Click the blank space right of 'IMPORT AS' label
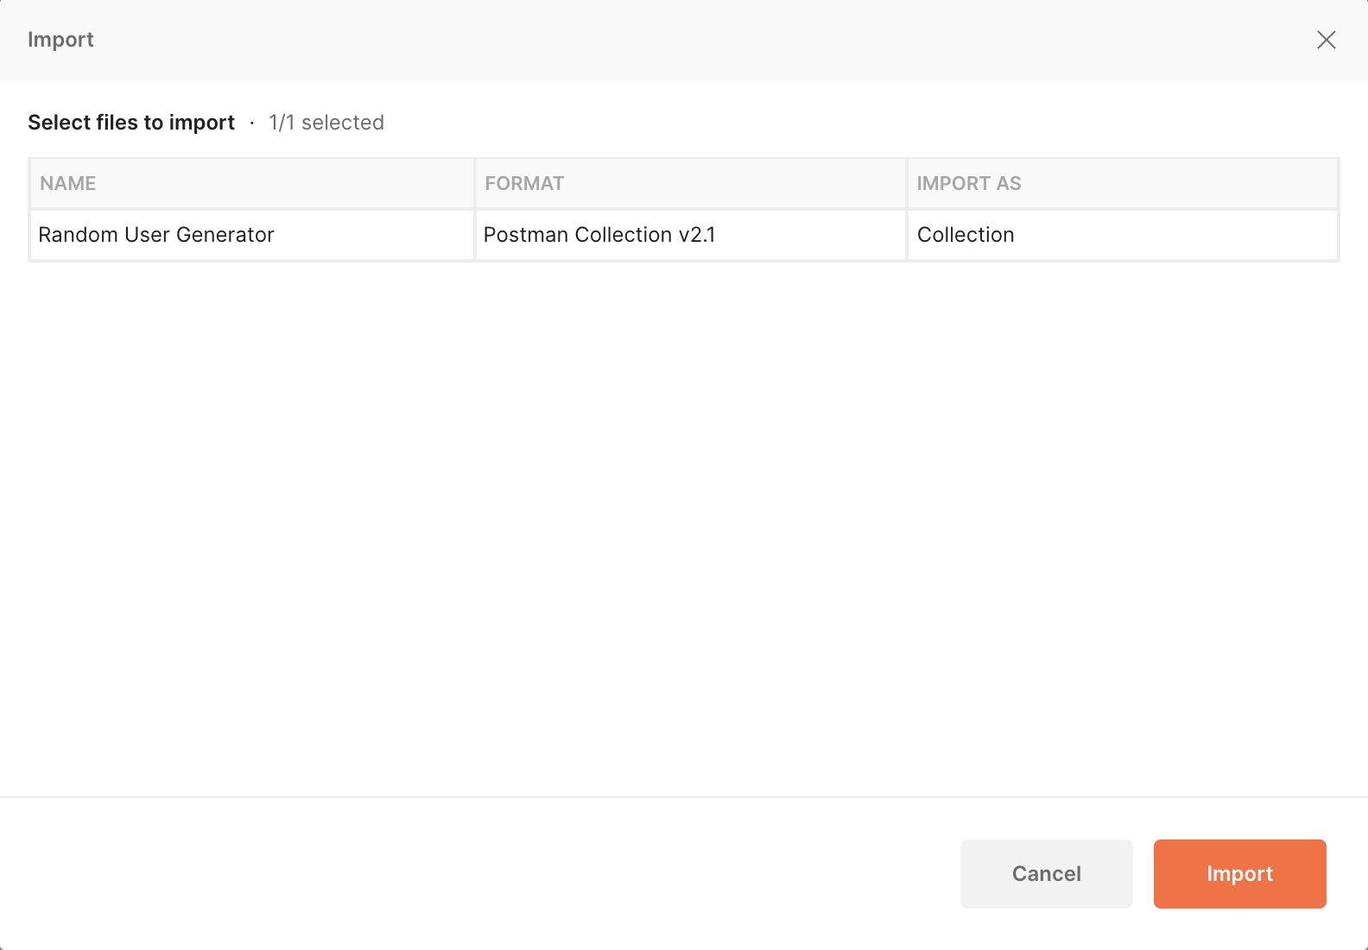The image size is (1368, 950). 1175,183
